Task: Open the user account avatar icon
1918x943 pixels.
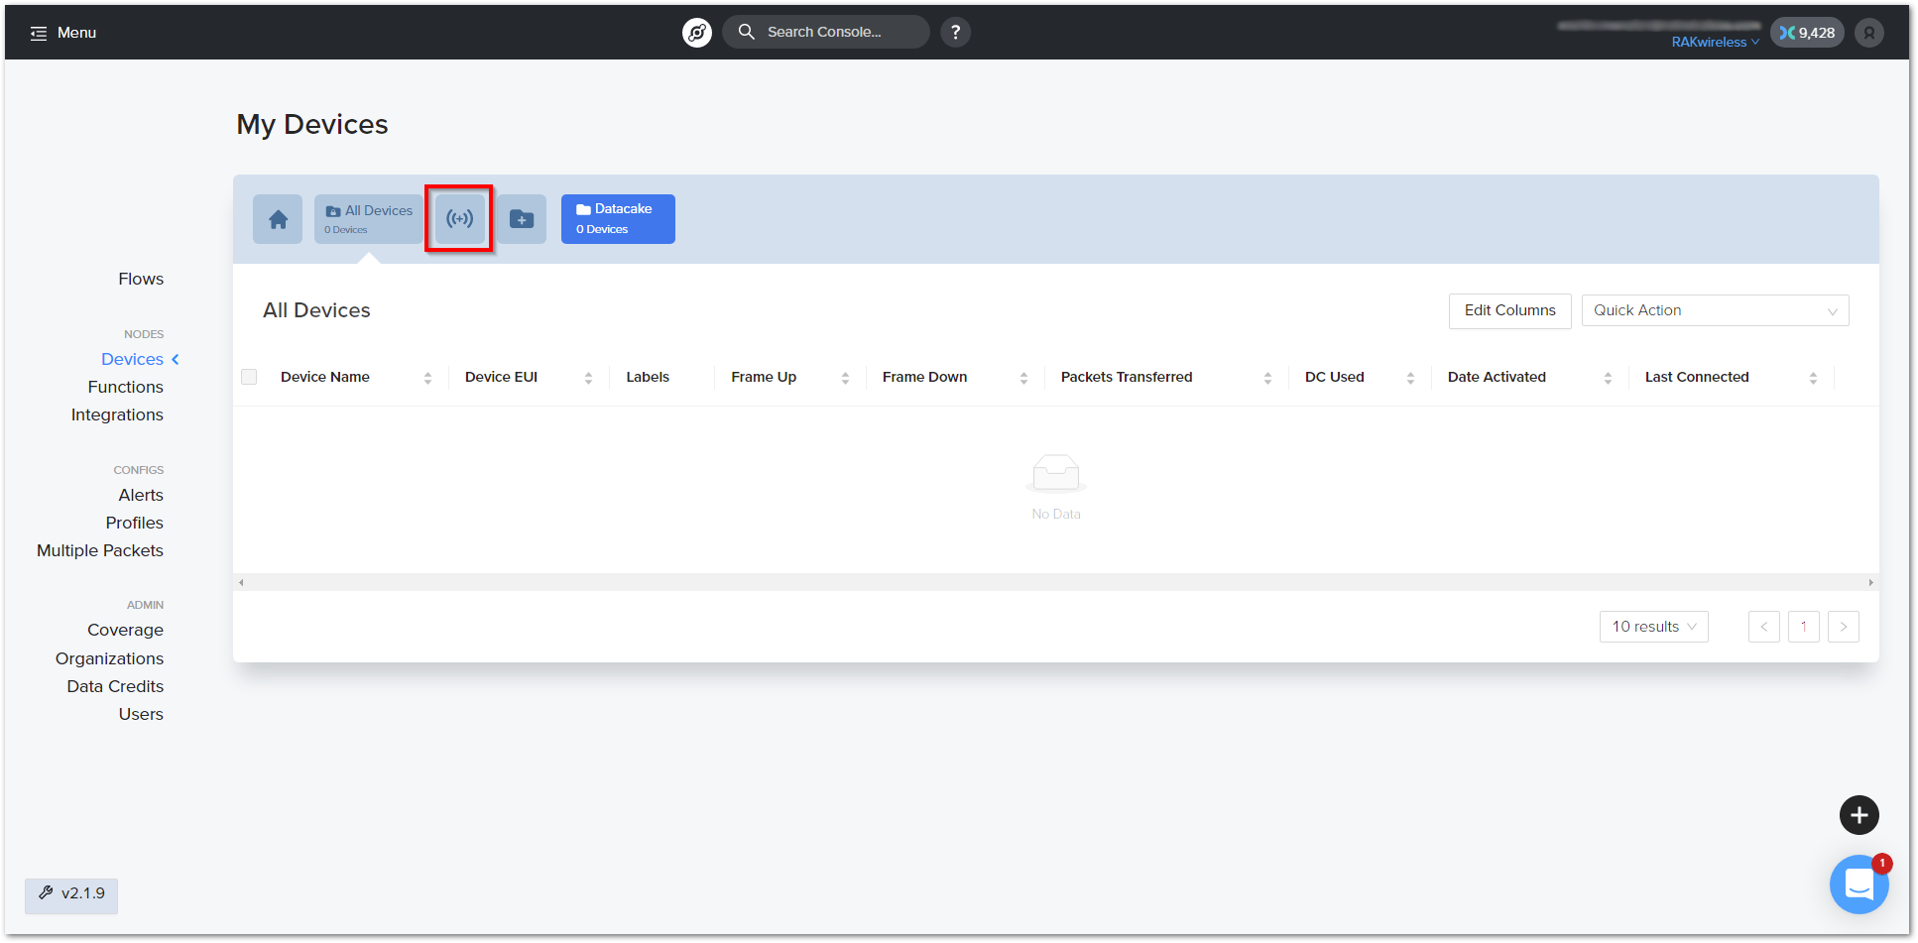Action: (x=1868, y=33)
